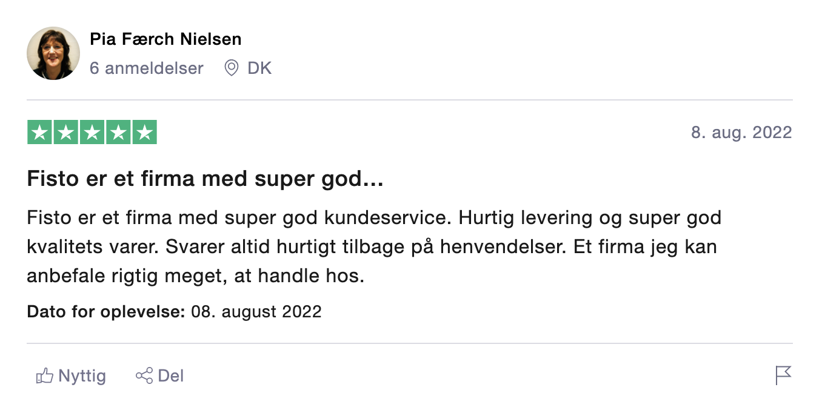The width and height of the screenshot is (822, 413).
Task: Click the third green rating star
Action: (x=92, y=133)
